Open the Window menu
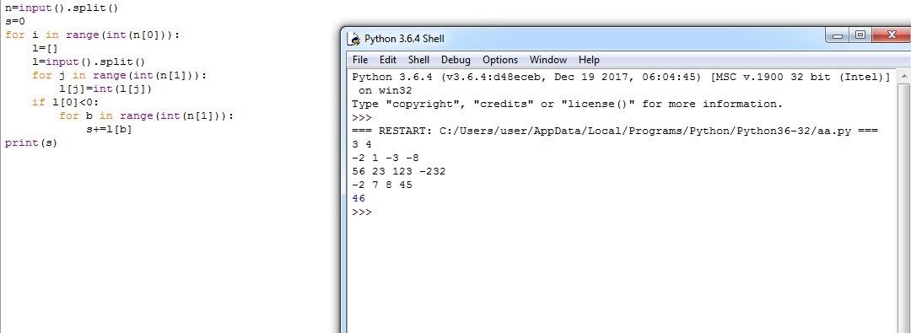The width and height of the screenshot is (911, 333). pos(548,60)
